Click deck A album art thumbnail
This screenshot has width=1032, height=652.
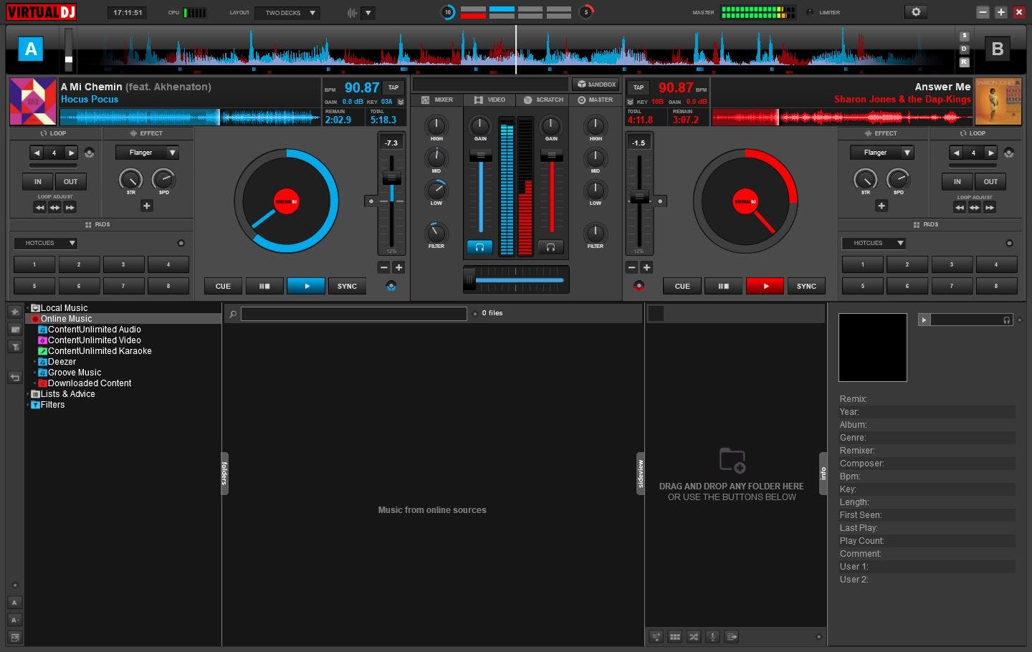[33, 102]
